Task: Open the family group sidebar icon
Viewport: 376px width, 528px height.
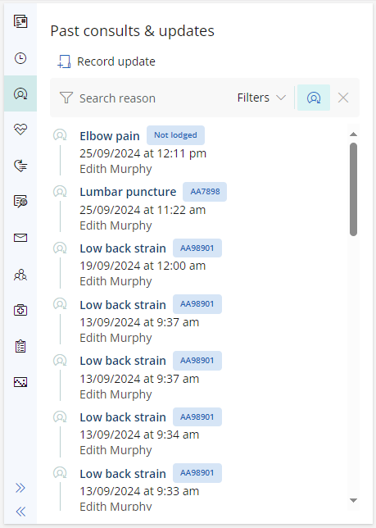Action: click(20, 275)
